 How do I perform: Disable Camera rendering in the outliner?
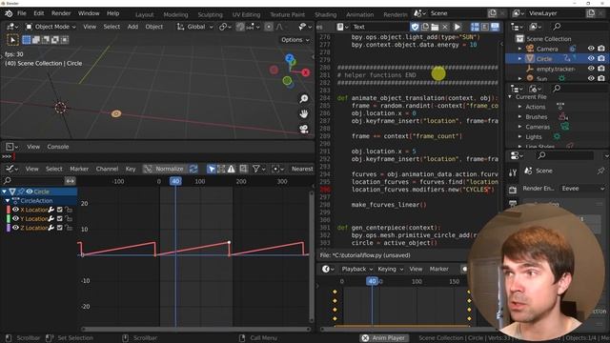click(x=601, y=49)
